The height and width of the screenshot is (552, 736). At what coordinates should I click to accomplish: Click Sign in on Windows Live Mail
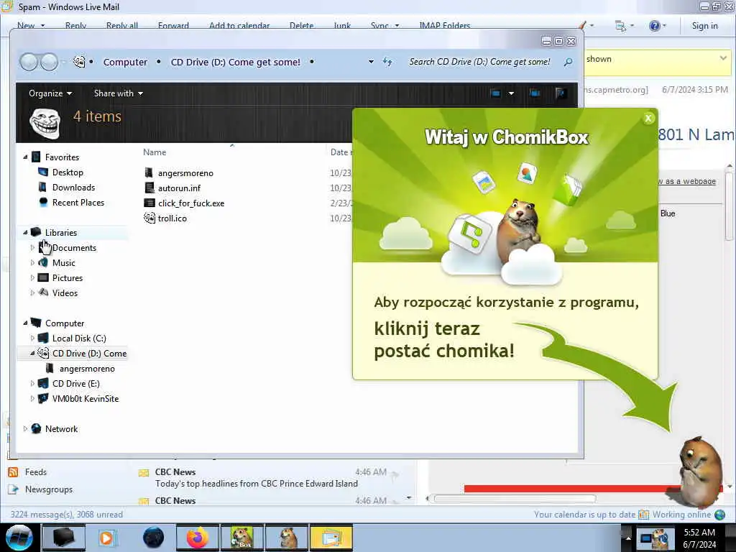point(704,26)
